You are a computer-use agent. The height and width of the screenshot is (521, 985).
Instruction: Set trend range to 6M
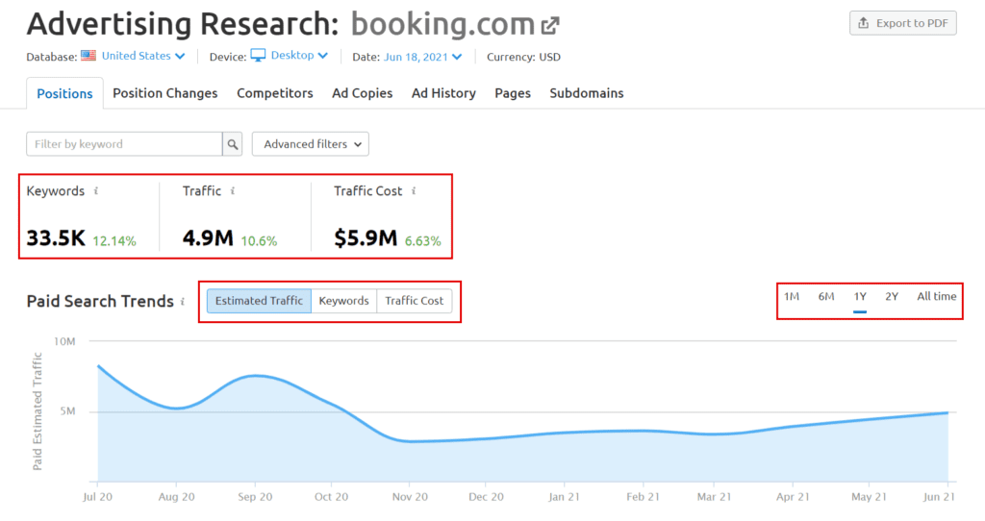[826, 296]
